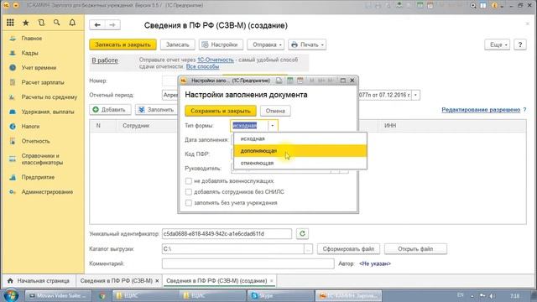
Task: Toggle panel layout icon in title bar
Action: [483, 6]
